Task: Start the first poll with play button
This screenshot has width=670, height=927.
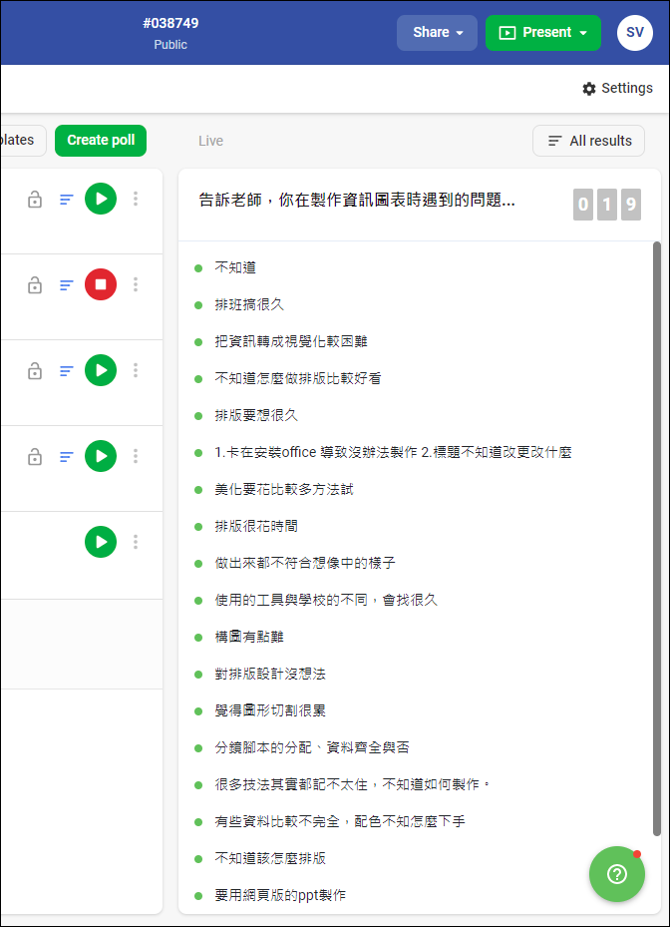Action: [x=101, y=199]
